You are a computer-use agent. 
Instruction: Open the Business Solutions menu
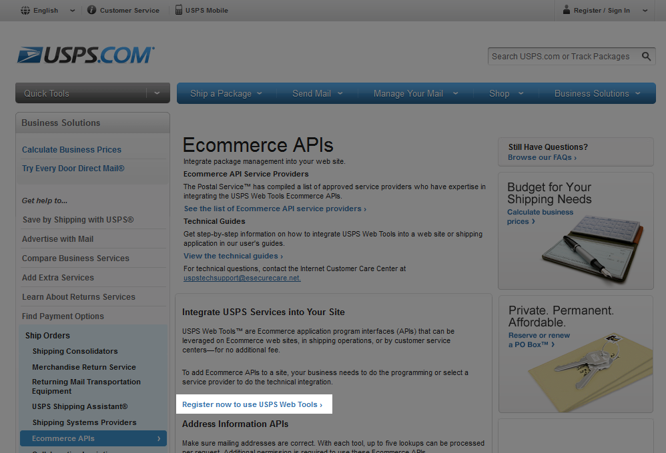point(597,93)
